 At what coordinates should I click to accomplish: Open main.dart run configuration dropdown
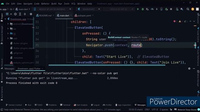(x=89, y=9)
